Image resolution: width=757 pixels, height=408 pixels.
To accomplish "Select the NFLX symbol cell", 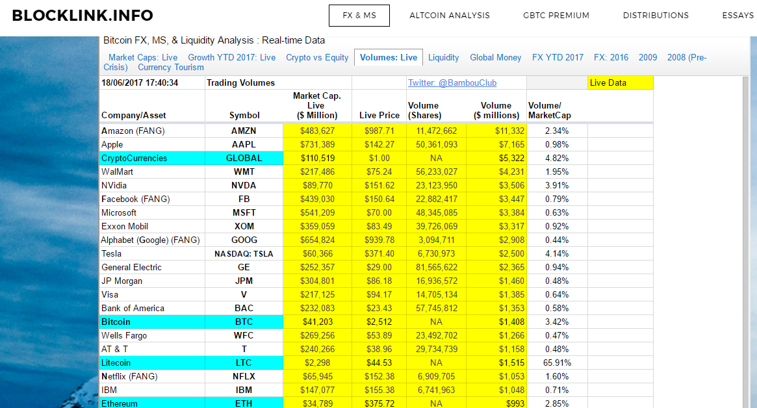I will pyautogui.click(x=244, y=377).
